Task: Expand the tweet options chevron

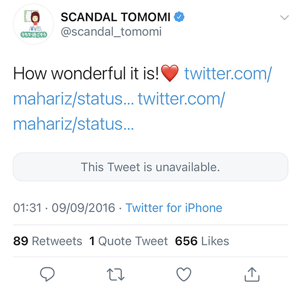Action: [284, 17]
